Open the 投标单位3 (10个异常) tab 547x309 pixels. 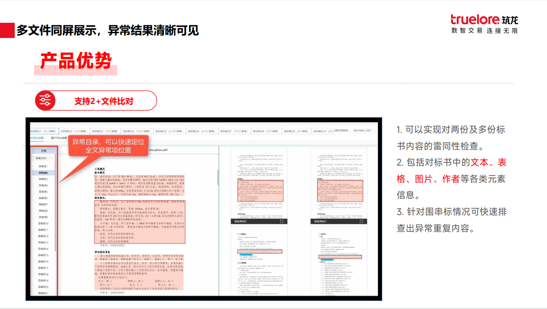[104, 131]
